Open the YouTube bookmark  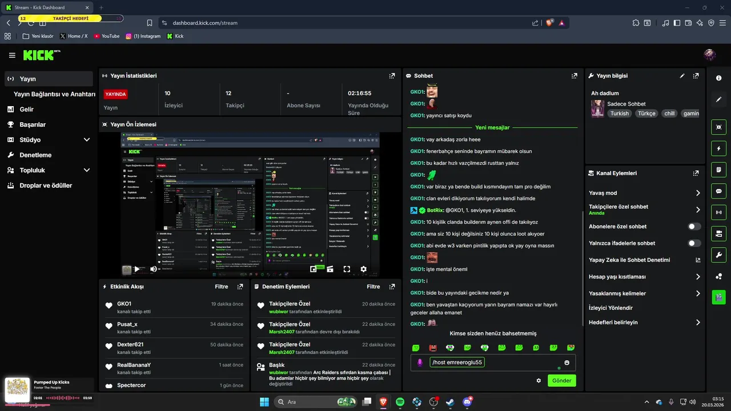click(106, 36)
